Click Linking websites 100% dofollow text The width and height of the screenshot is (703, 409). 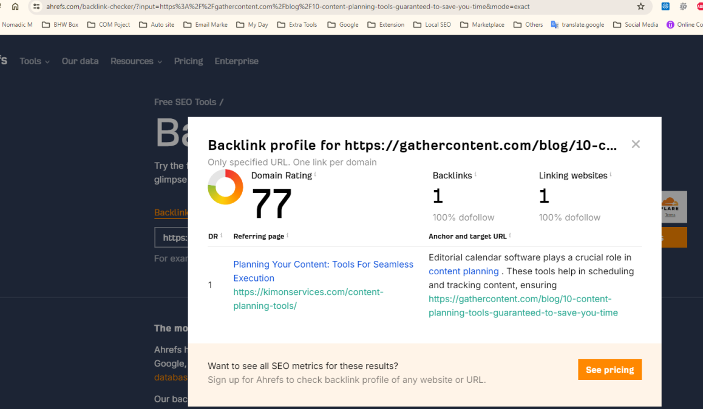coord(569,217)
